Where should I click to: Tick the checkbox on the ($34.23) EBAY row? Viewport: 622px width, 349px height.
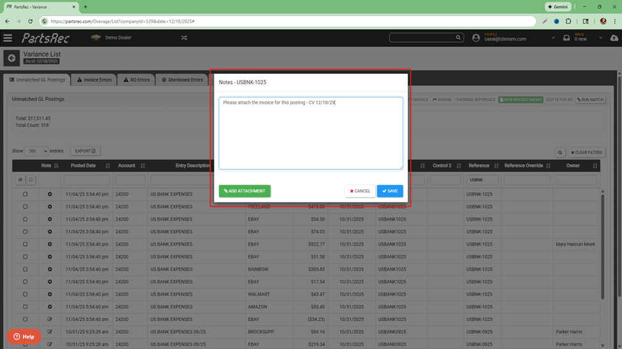[25, 319]
